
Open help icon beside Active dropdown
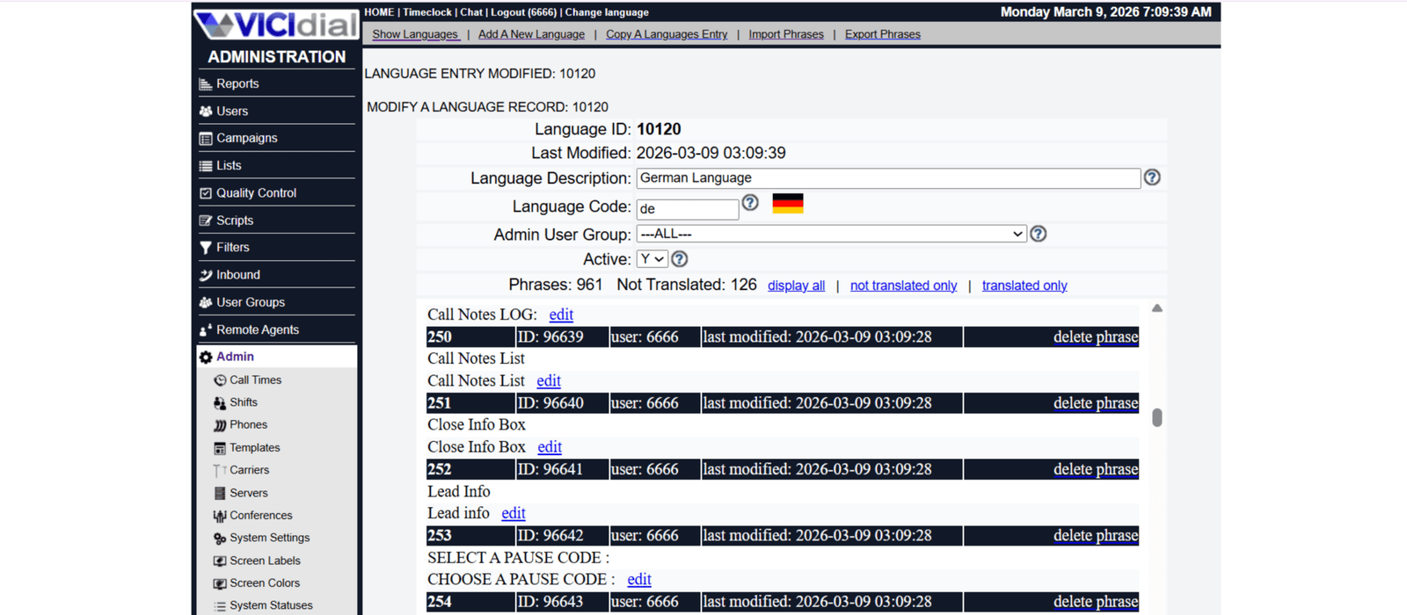[x=680, y=259]
